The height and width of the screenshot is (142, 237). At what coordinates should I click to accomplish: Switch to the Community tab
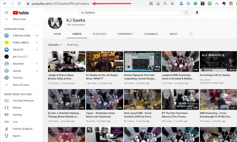(x=125, y=34)
